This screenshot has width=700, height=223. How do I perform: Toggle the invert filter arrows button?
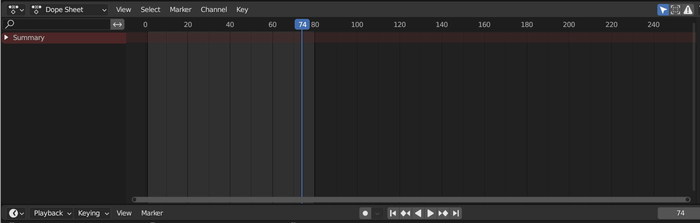click(117, 24)
